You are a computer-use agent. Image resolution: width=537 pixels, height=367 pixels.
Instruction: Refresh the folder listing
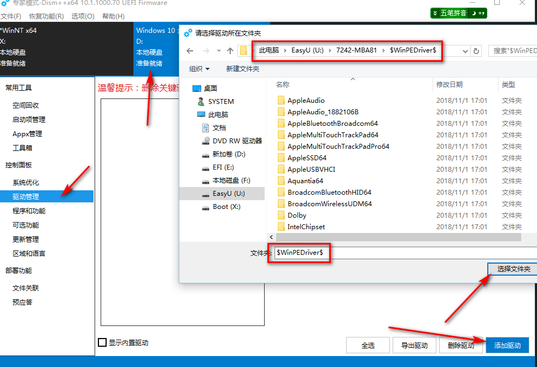tap(477, 50)
